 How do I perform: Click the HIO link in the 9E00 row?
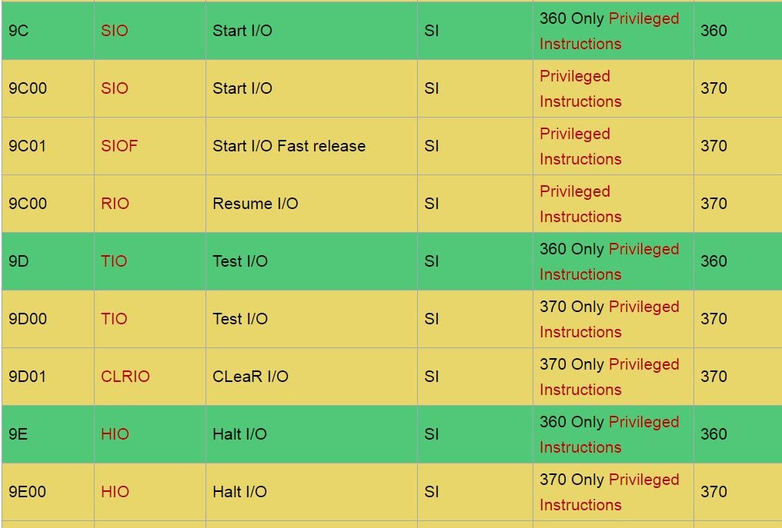click(115, 492)
